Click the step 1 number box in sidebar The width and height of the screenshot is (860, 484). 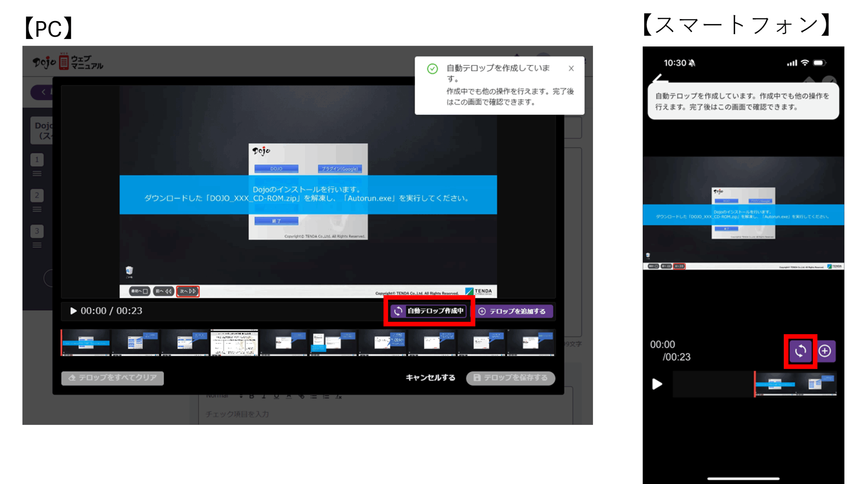(x=37, y=160)
